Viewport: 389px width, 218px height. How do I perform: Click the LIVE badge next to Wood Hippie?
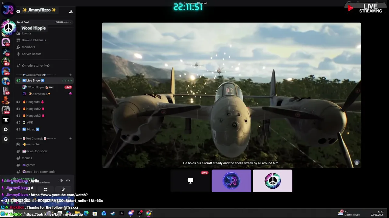(x=68, y=87)
